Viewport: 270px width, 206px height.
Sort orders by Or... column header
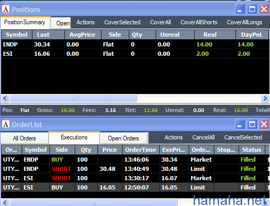11,150
